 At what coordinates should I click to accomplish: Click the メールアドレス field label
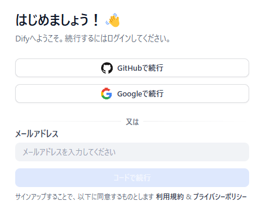pos(37,134)
